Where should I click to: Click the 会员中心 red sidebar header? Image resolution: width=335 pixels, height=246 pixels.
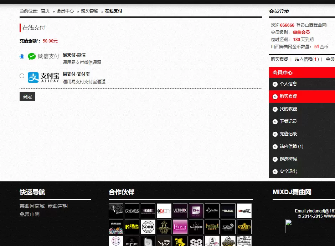(x=302, y=72)
